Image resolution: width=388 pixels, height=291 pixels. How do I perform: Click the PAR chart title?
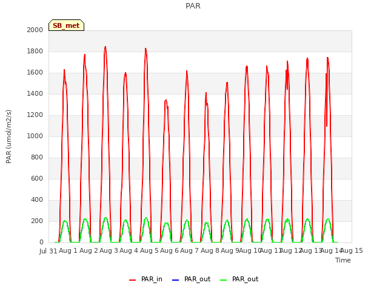point(193,5)
